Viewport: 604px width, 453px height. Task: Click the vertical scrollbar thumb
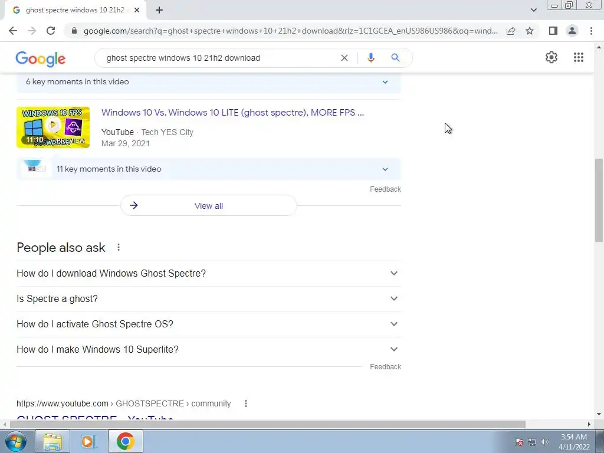[599, 201]
